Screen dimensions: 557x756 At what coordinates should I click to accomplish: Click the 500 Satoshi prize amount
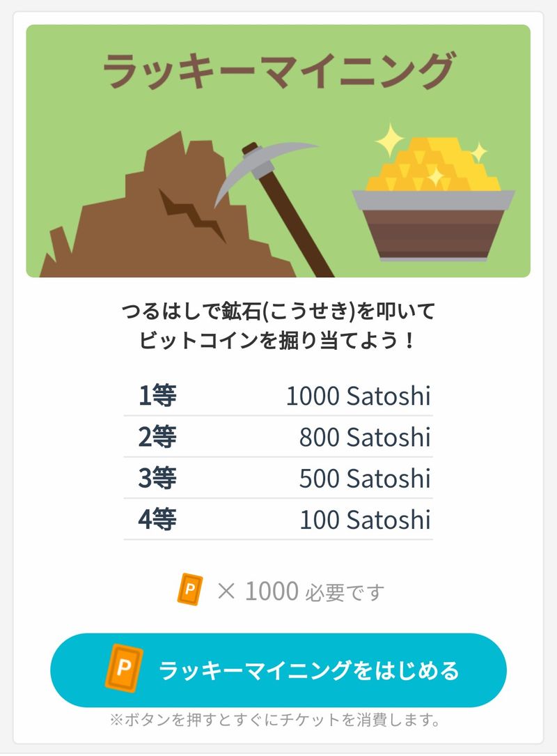[365, 478]
